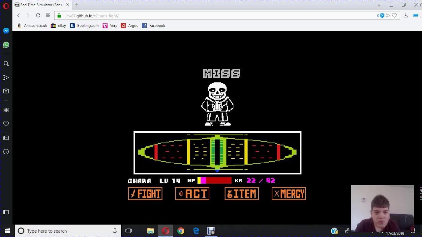Toggle the sidebar panel at bottom-left of Opera
This screenshot has width=422, height=237.
point(6,212)
